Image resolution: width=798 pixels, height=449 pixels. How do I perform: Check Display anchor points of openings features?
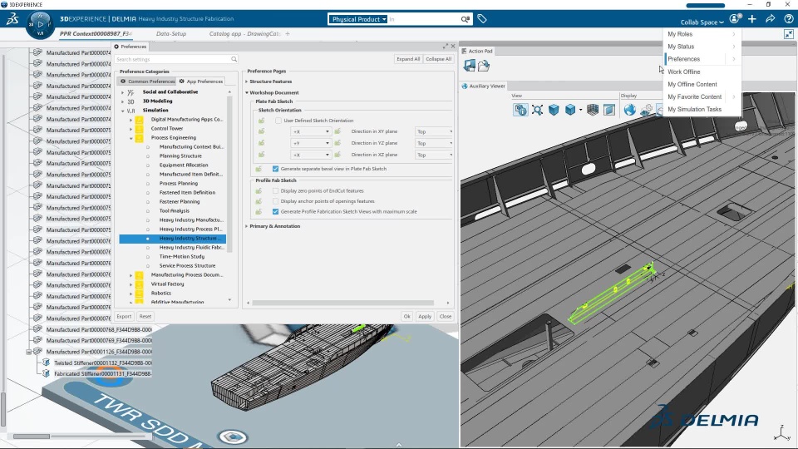pos(275,201)
